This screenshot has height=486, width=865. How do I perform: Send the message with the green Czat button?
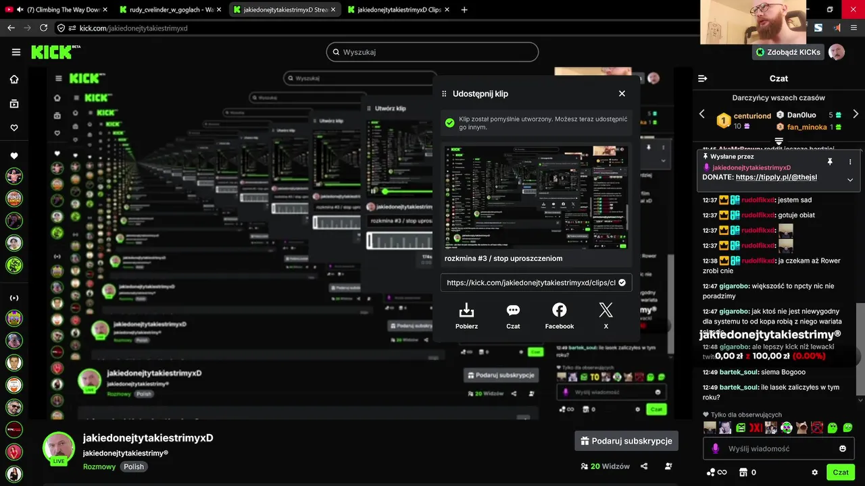pyautogui.click(x=841, y=473)
